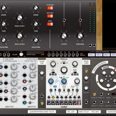The height and width of the screenshot is (116, 116).
Task: Click the Rubicon FINE tuning knob
Action: (53, 64)
